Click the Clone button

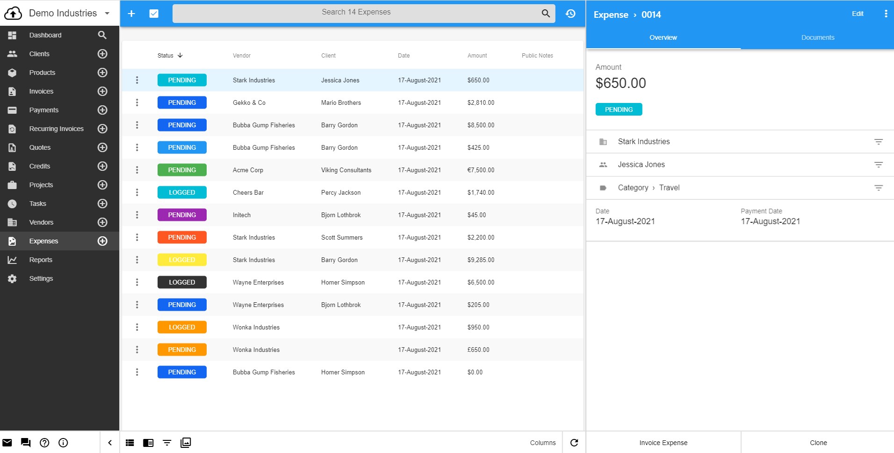[818, 442]
